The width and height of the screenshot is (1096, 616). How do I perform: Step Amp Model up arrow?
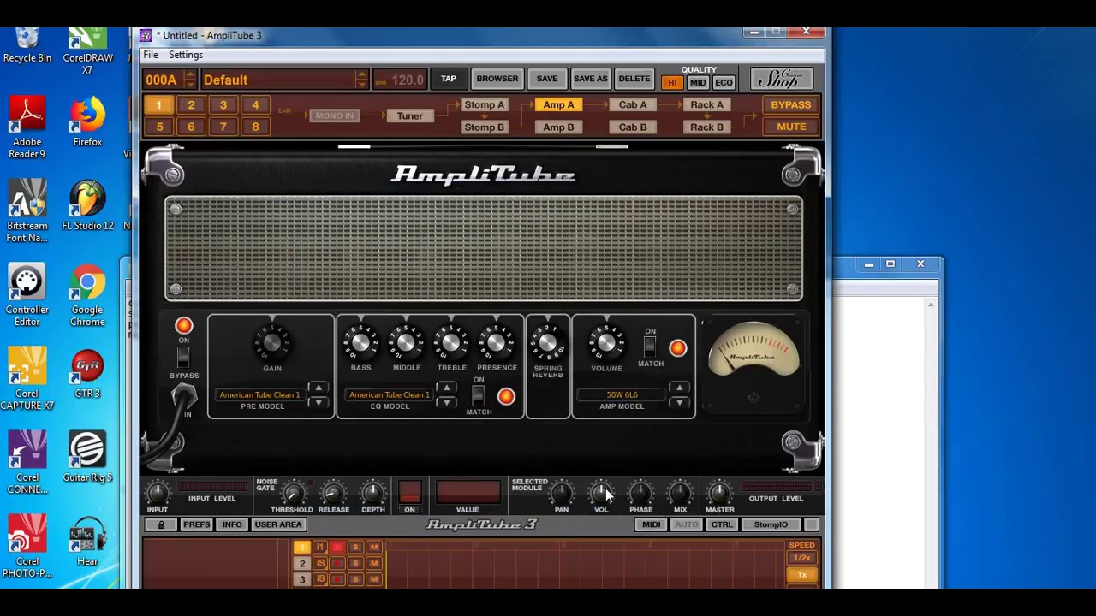679,388
